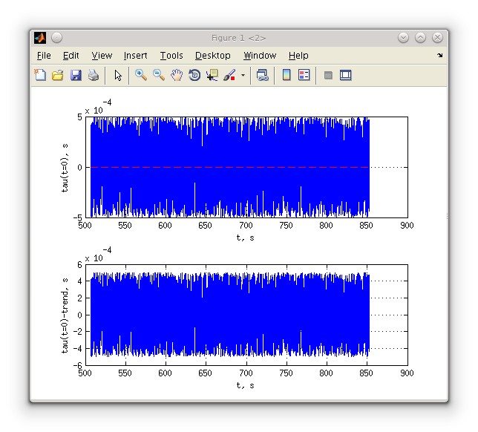Save the figure with the floppy icon
The width and height of the screenshot is (478, 432).
(x=75, y=75)
